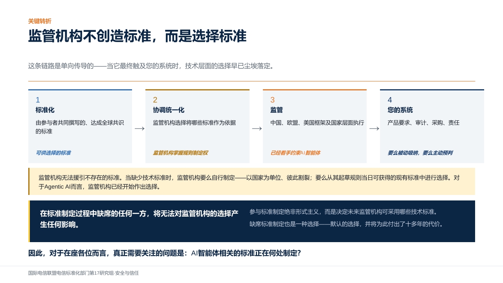The width and height of the screenshot is (503, 283).
Task: Click the step number "2" above 协调统一化
Action: coord(155,100)
